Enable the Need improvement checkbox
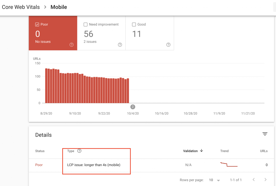This screenshot has height=186, width=276. (x=85, y=24)
